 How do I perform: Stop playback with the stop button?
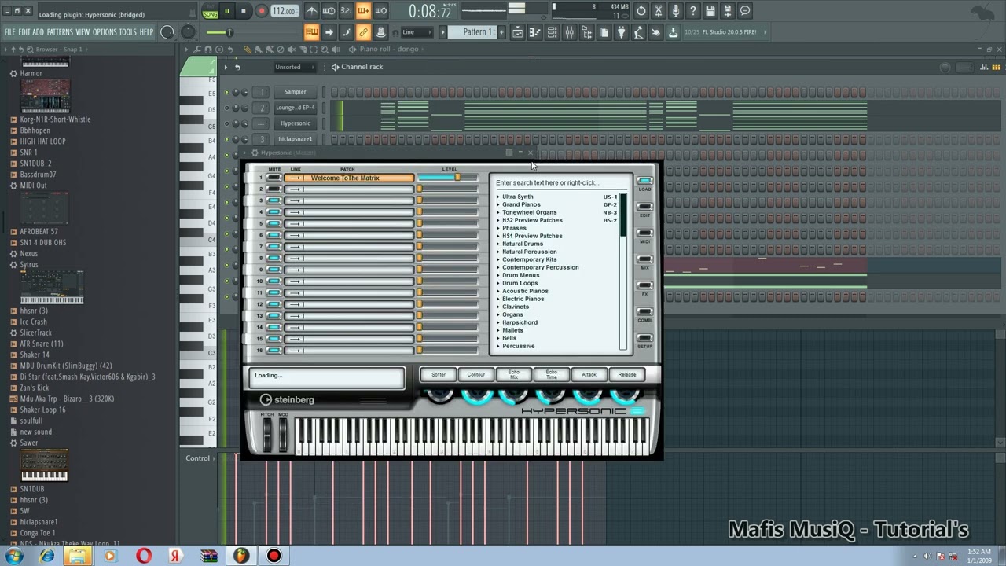[x=244, y=11]
